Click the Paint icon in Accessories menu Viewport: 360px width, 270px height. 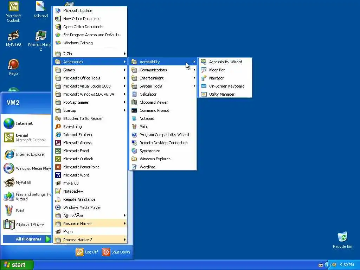(x=134, y=127)
